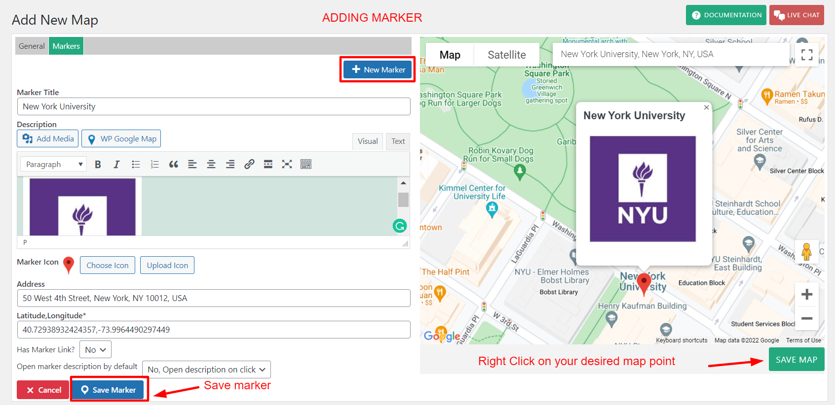Align description text right
Image resolution: width=835 pixels, height=405 pixels.
point(230,165)
